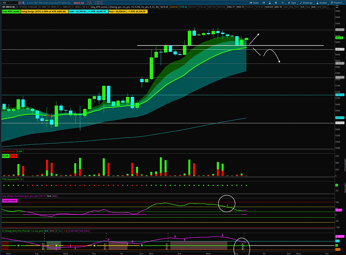Open the flask icon in the toolbar

pos(270,2)
